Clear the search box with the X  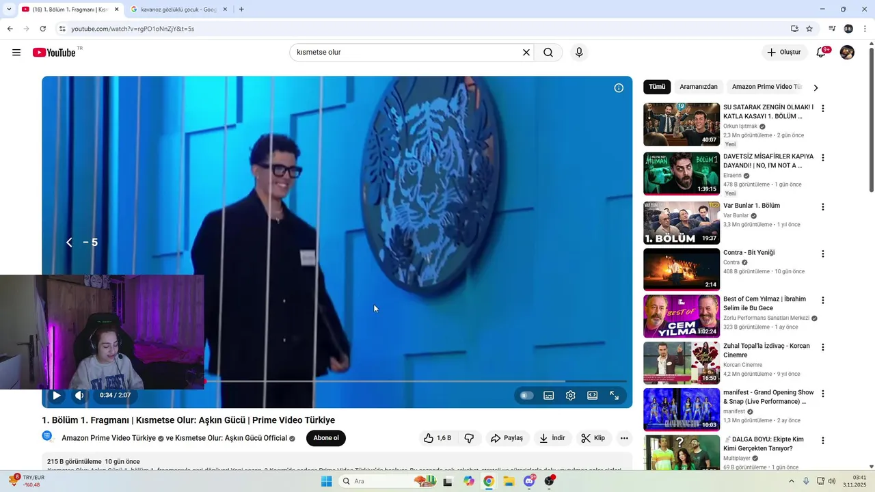[x=526, y=53]
